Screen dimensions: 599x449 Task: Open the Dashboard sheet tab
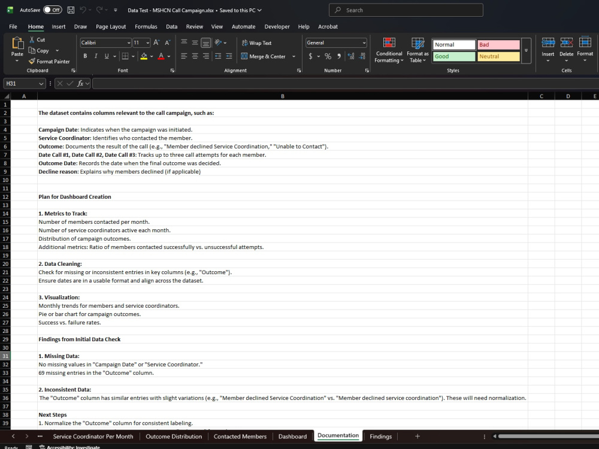pos(293,436)
